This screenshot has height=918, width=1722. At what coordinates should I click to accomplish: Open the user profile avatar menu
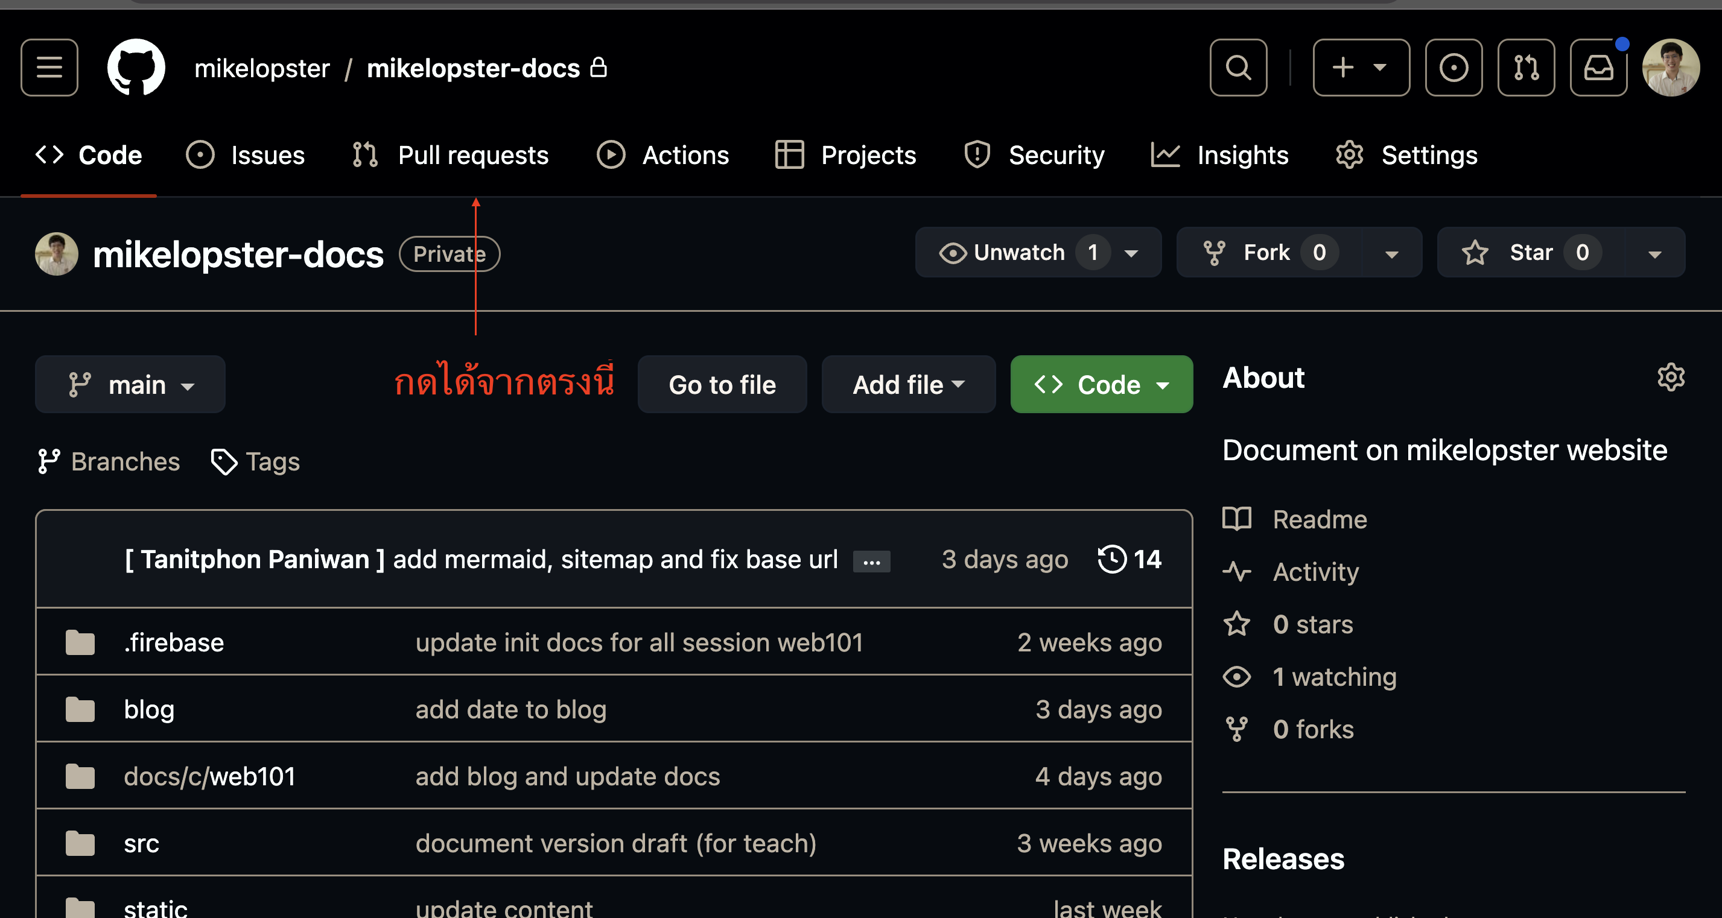click(1671, 68)
